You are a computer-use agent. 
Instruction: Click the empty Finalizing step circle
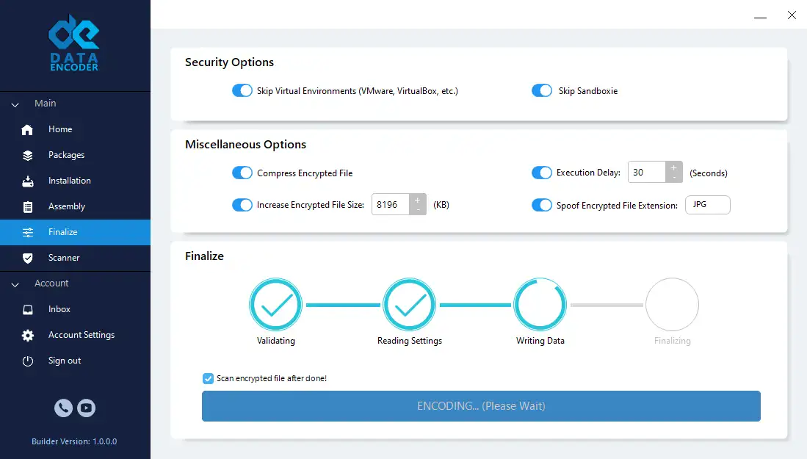tap(672, 305)
